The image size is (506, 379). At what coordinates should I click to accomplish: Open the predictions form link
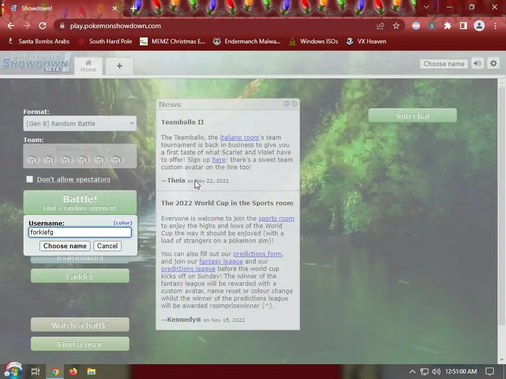point(257,254)
